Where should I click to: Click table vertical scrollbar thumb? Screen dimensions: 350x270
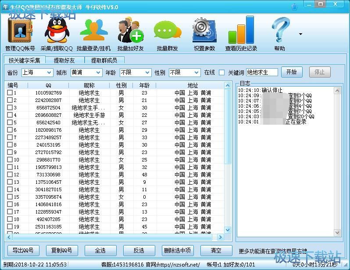tap(228, 126)
